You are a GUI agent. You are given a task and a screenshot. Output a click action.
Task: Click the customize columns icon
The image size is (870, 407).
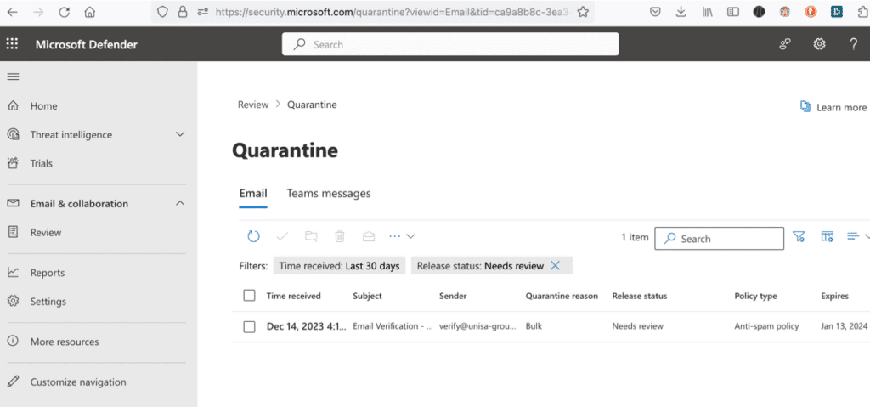point(827,237)
